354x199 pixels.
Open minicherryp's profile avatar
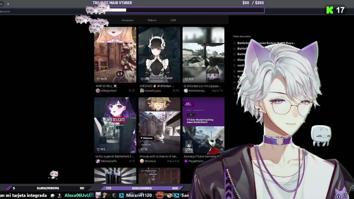pyautogui.click(x=186, y=91)
